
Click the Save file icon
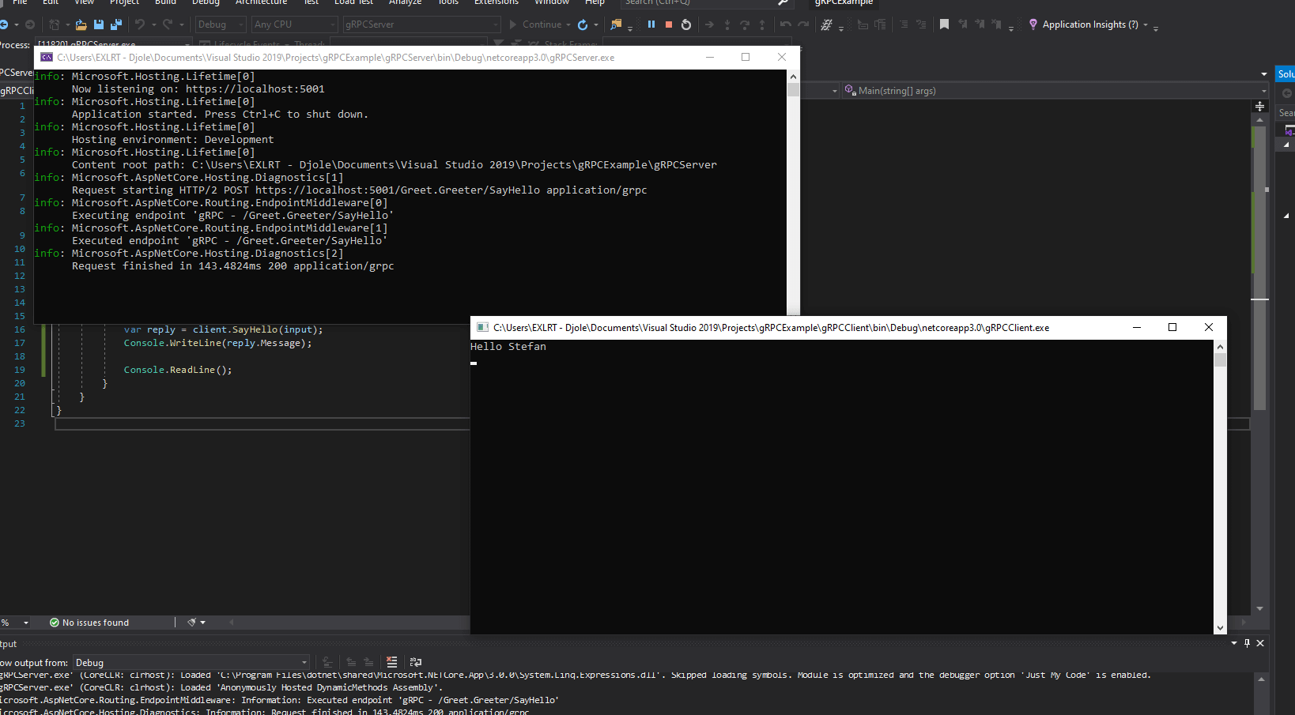click(99, 24)
